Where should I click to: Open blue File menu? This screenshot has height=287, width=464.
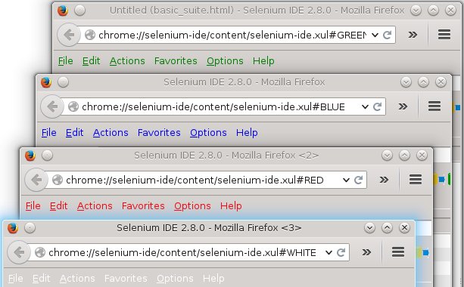tap(49, 133)
